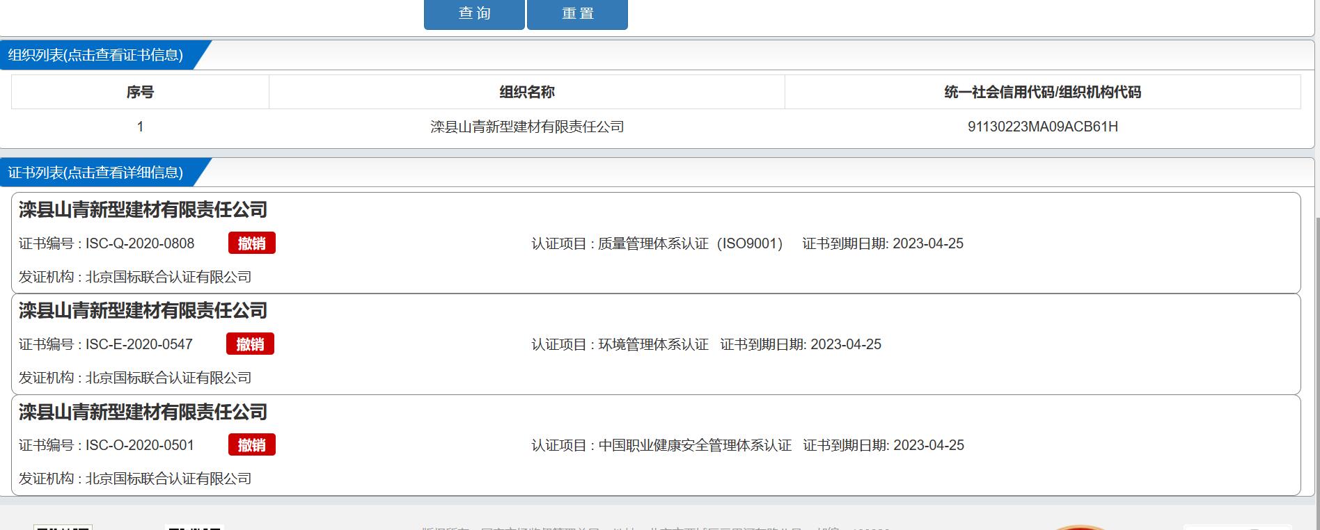
Task: Click sequence number 1 in organization table
Action: [140, 127]
